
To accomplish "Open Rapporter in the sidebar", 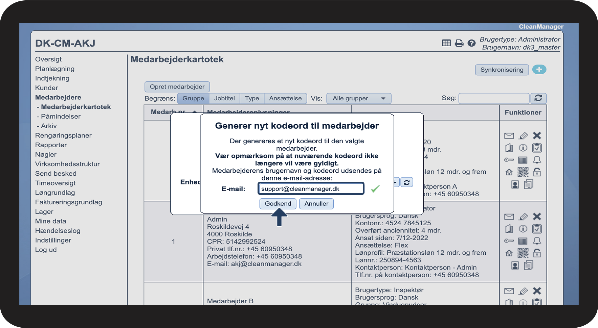I will (51, 145).
